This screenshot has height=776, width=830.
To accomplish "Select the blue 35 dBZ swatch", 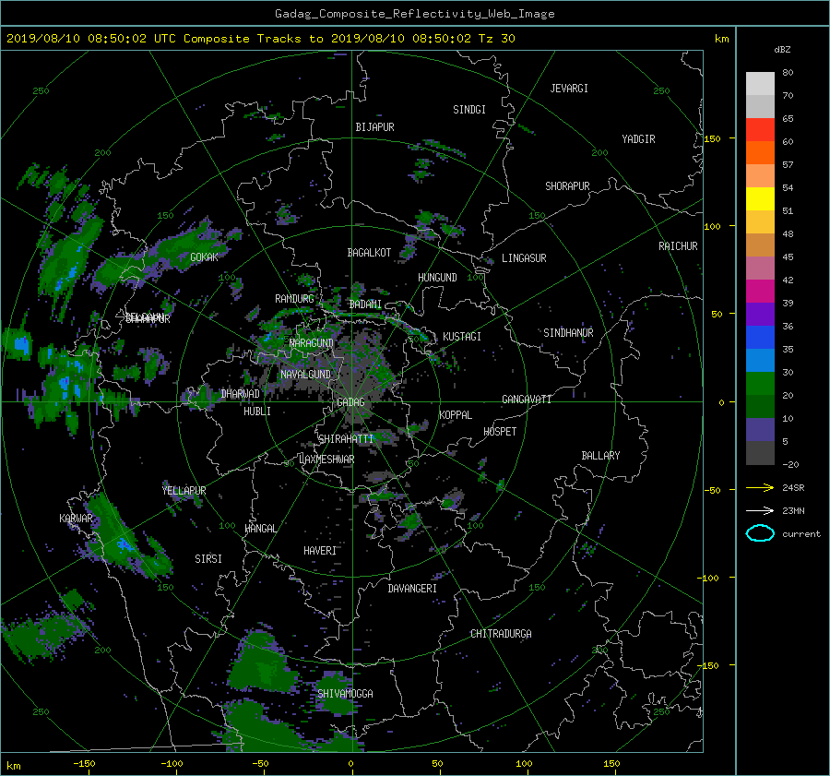I will pyautogui.click(x=760, y=338).
